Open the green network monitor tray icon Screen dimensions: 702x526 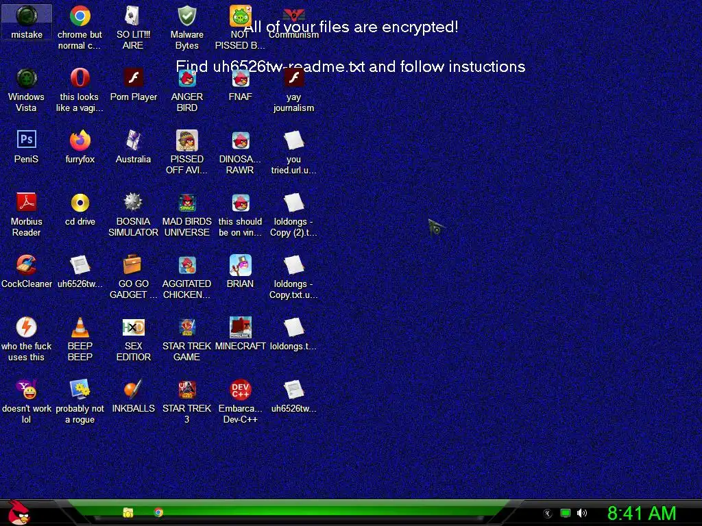pyautogui.click(x=566, y=513)
